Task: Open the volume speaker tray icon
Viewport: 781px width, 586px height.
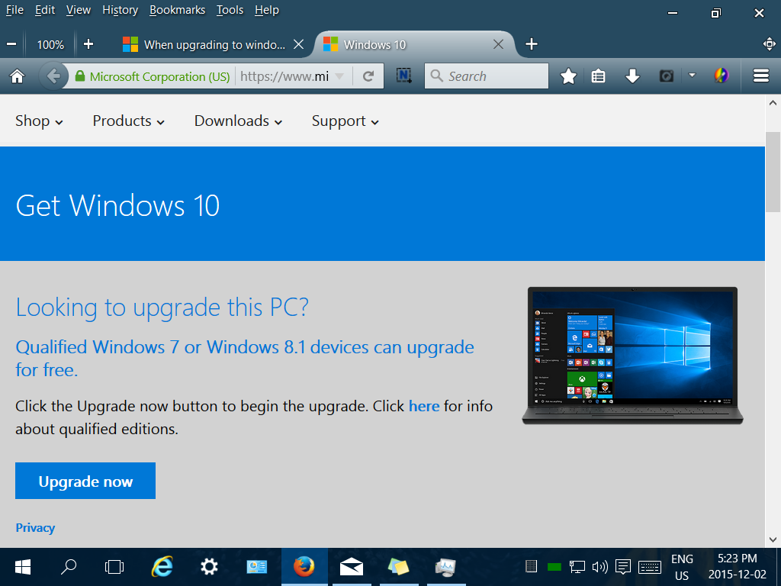Action: 599,567
